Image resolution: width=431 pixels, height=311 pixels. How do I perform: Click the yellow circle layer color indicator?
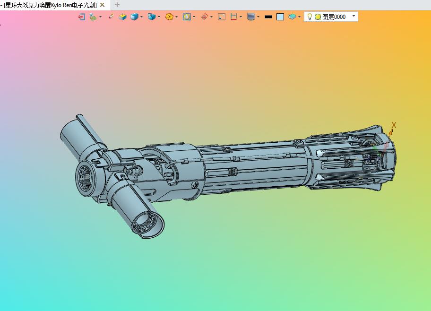click(x=318, y=17)
